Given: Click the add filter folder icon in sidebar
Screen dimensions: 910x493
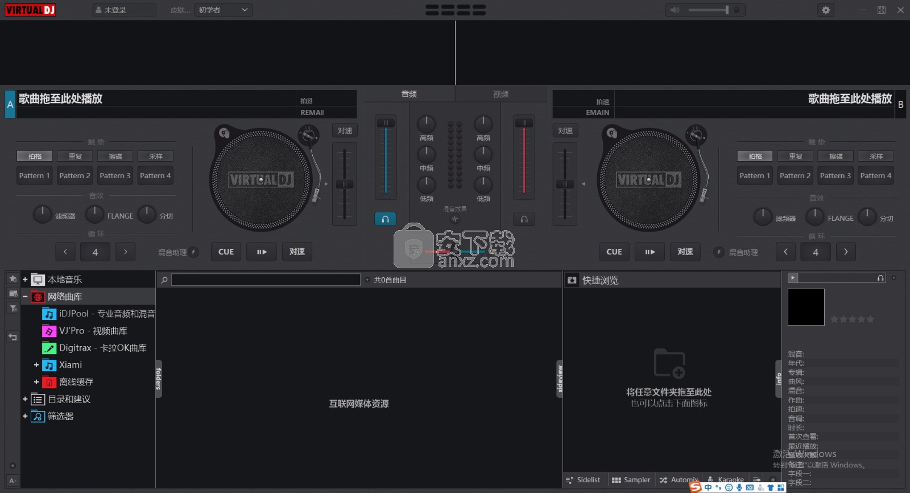Looking at the screenshot, I should pos(13,309).
